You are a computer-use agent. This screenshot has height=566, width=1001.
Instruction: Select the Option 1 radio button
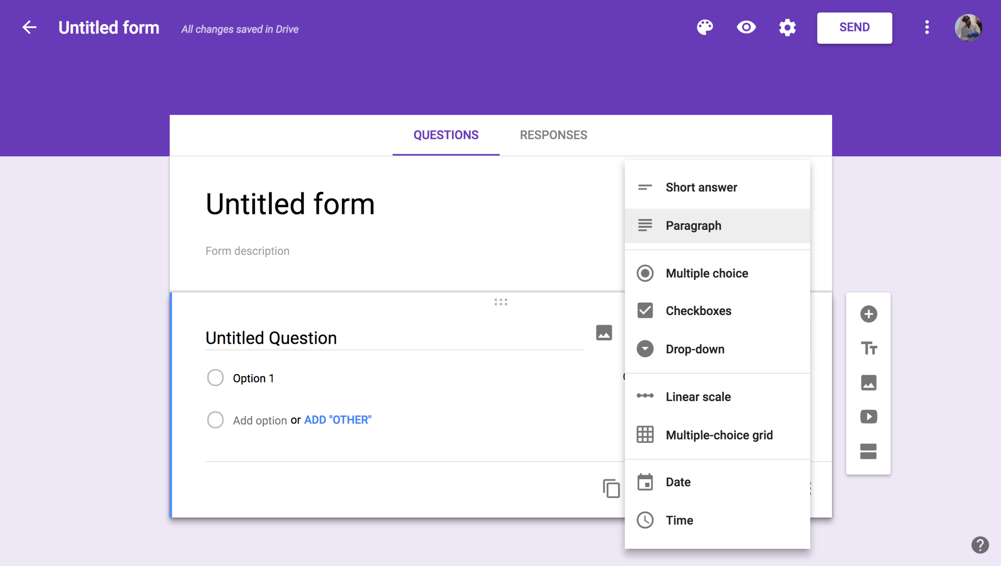[215, 378]
